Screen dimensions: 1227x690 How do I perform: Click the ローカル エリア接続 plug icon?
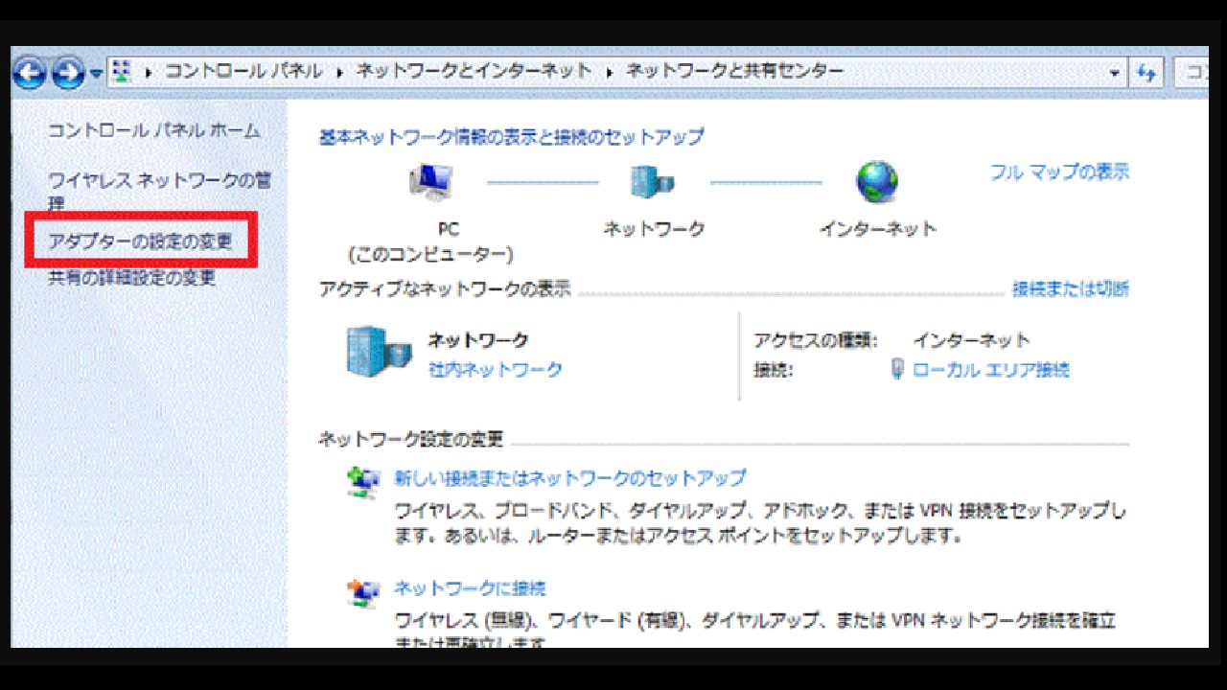897,369
